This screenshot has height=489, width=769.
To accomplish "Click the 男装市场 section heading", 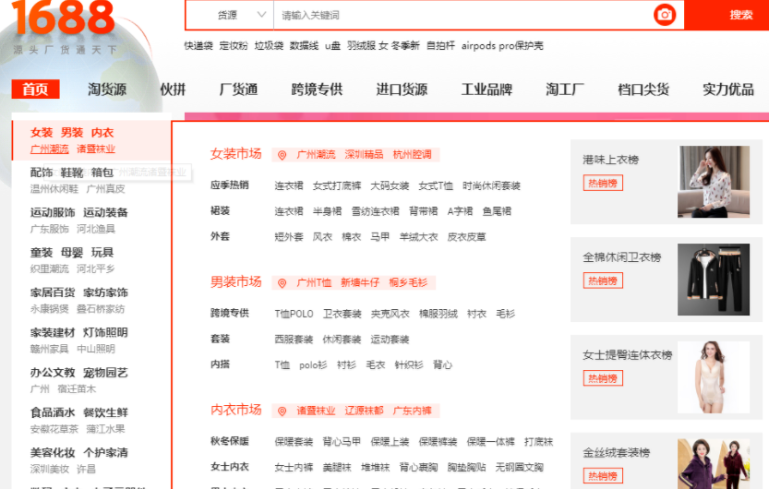I will [x=236, y=281].
